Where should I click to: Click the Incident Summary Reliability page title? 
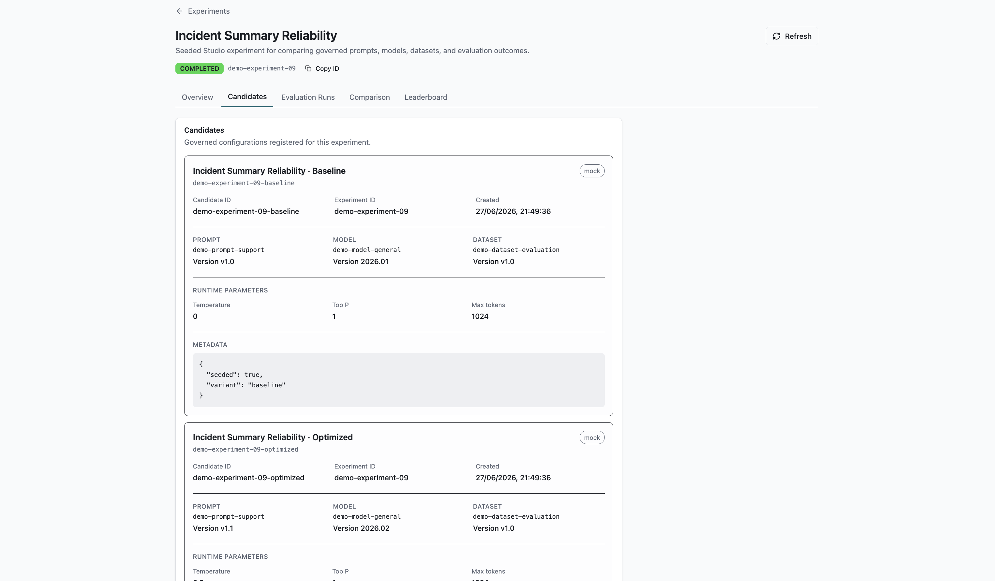[x=256, y=36]
